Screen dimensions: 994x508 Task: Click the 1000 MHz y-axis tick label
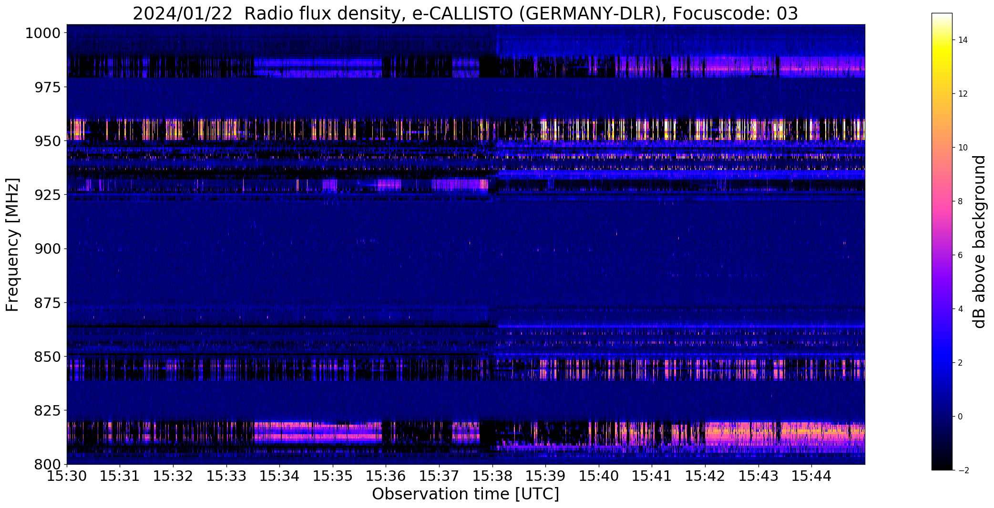[x=43, y=33]
